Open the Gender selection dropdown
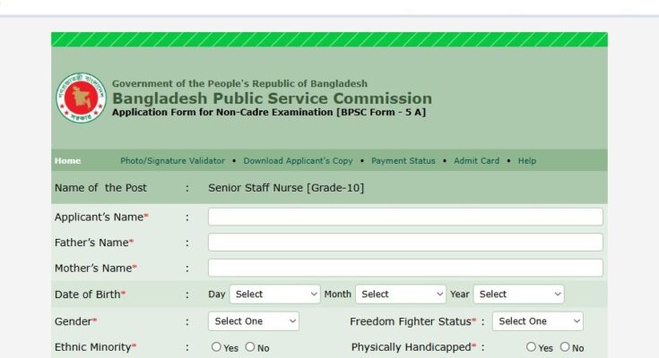659x358 pixels. pyautogui.click(x=253, y=321)
